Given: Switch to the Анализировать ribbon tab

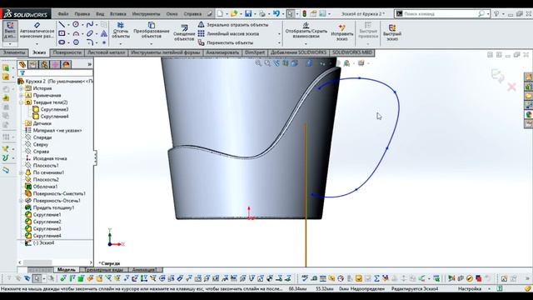Looking at the screenshot, I should tap(222, 52).
